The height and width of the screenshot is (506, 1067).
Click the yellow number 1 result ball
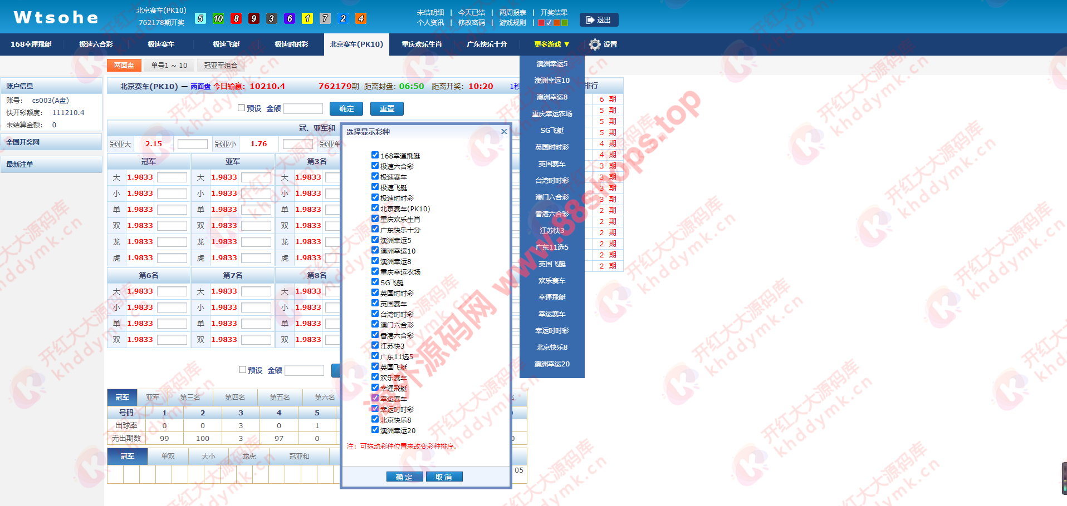307,18
